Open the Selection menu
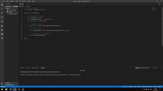Screen dimensions: 163x91 tap(12, 1)
